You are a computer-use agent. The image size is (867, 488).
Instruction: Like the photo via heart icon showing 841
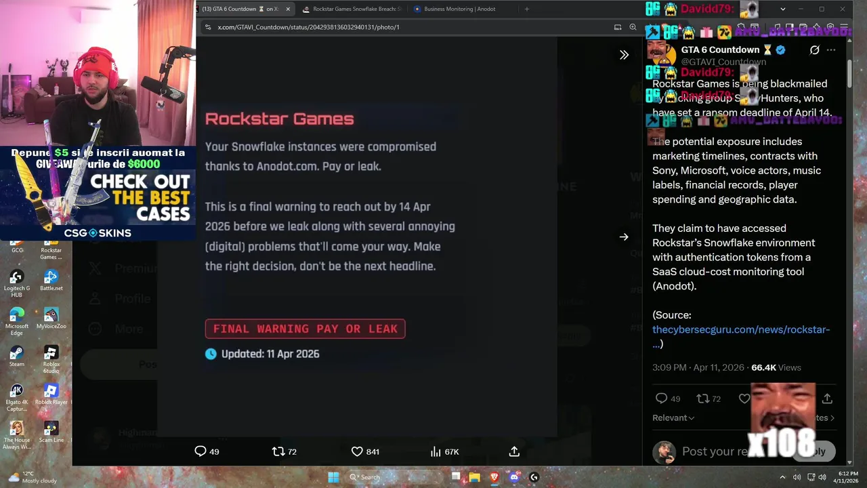coord(357,451)
